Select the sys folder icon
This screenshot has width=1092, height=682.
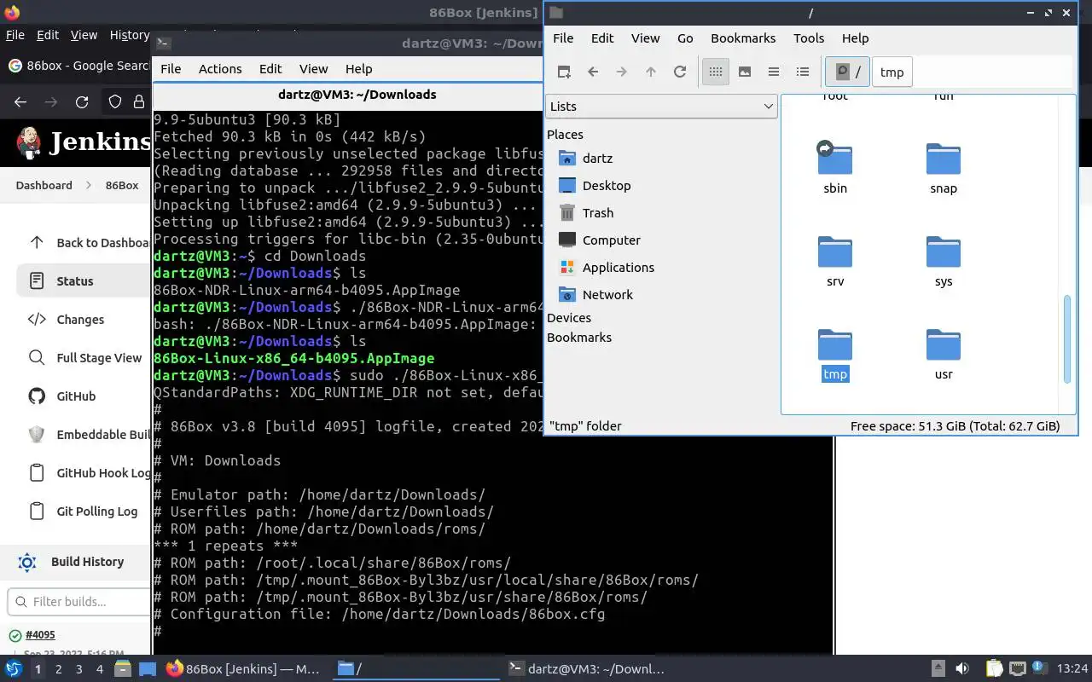coord(944,252)
